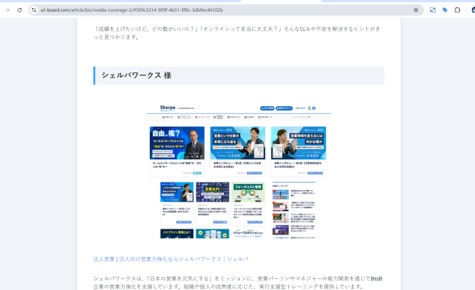The image size is (475, 290).
Task: Click the search field in Sherpa screenshot
Action: click(301, 117)
